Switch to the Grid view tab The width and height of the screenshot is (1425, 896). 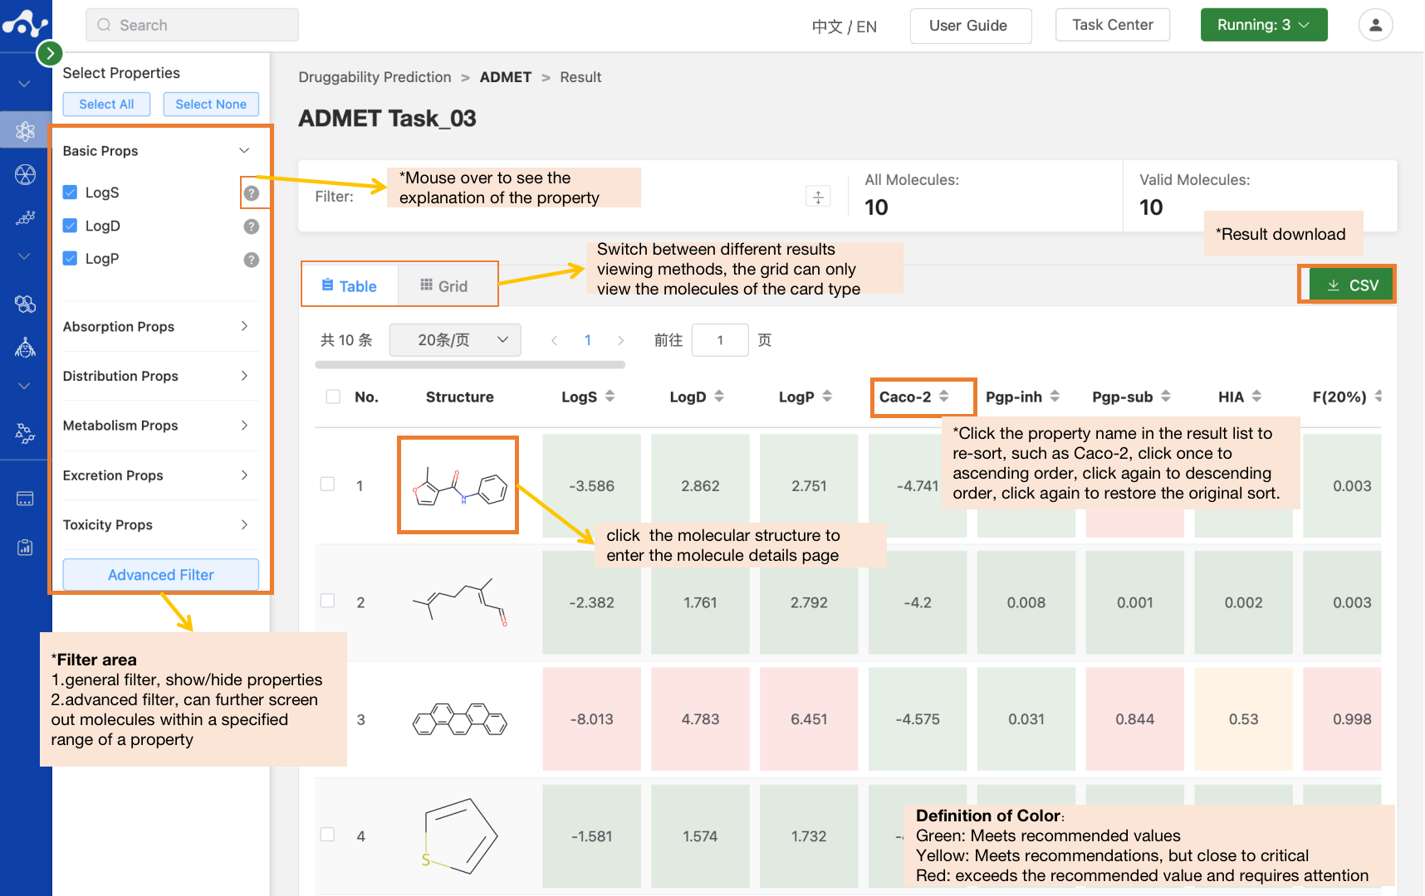pos(448,285)
